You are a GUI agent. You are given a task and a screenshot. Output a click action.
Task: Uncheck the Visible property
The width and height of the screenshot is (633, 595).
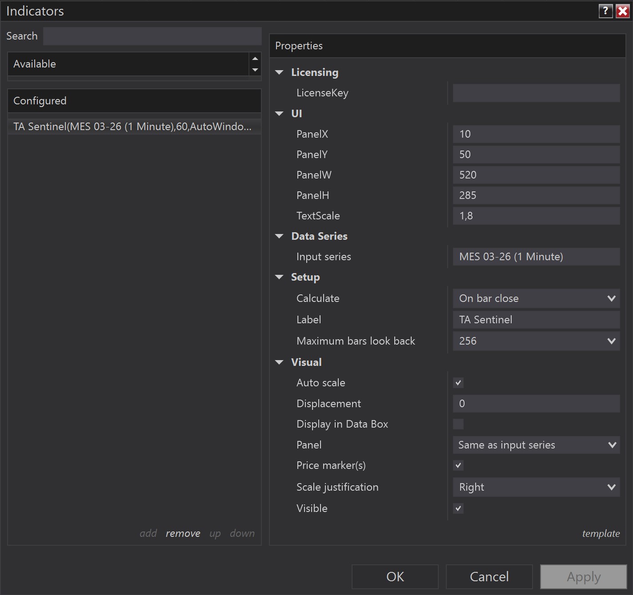(458, 508)
